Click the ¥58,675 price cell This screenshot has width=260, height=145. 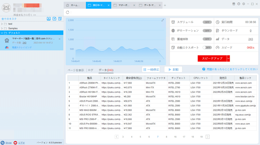click(x=134, y=101)
